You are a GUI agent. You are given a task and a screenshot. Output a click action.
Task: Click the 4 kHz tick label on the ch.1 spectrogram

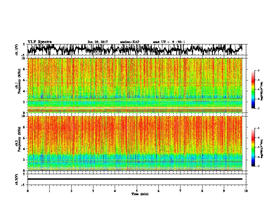pos(24,91)
